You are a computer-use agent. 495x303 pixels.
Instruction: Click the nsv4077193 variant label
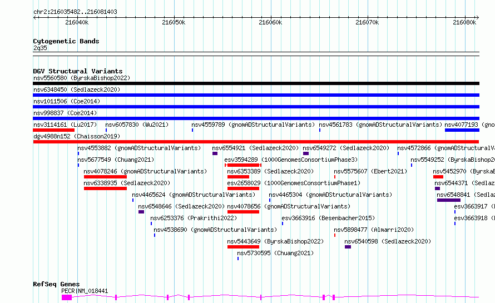[470, 125]
